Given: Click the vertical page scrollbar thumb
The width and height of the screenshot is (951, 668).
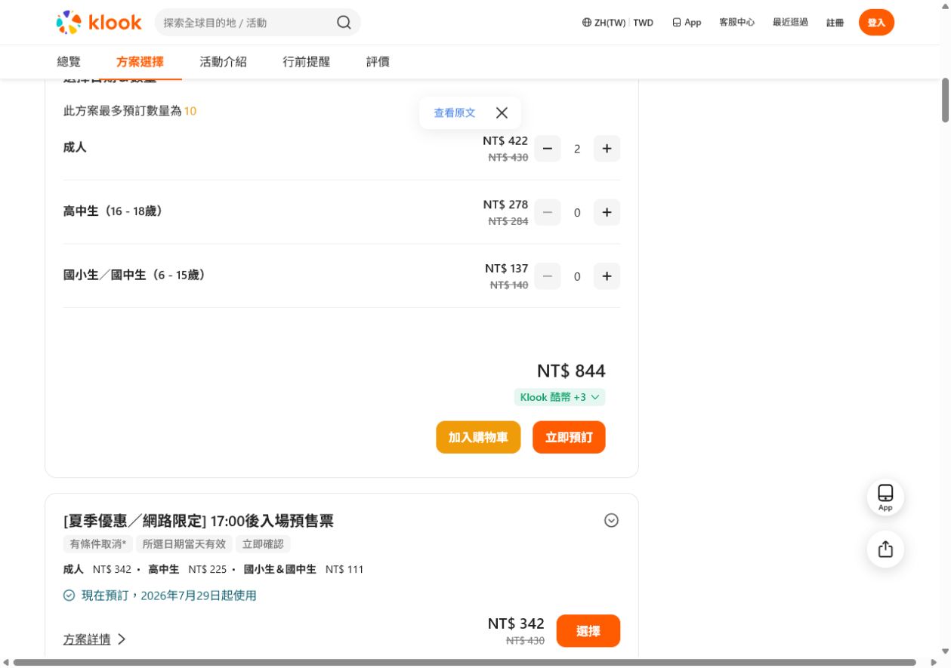Looking at the screenshot, I should [945, 100].
